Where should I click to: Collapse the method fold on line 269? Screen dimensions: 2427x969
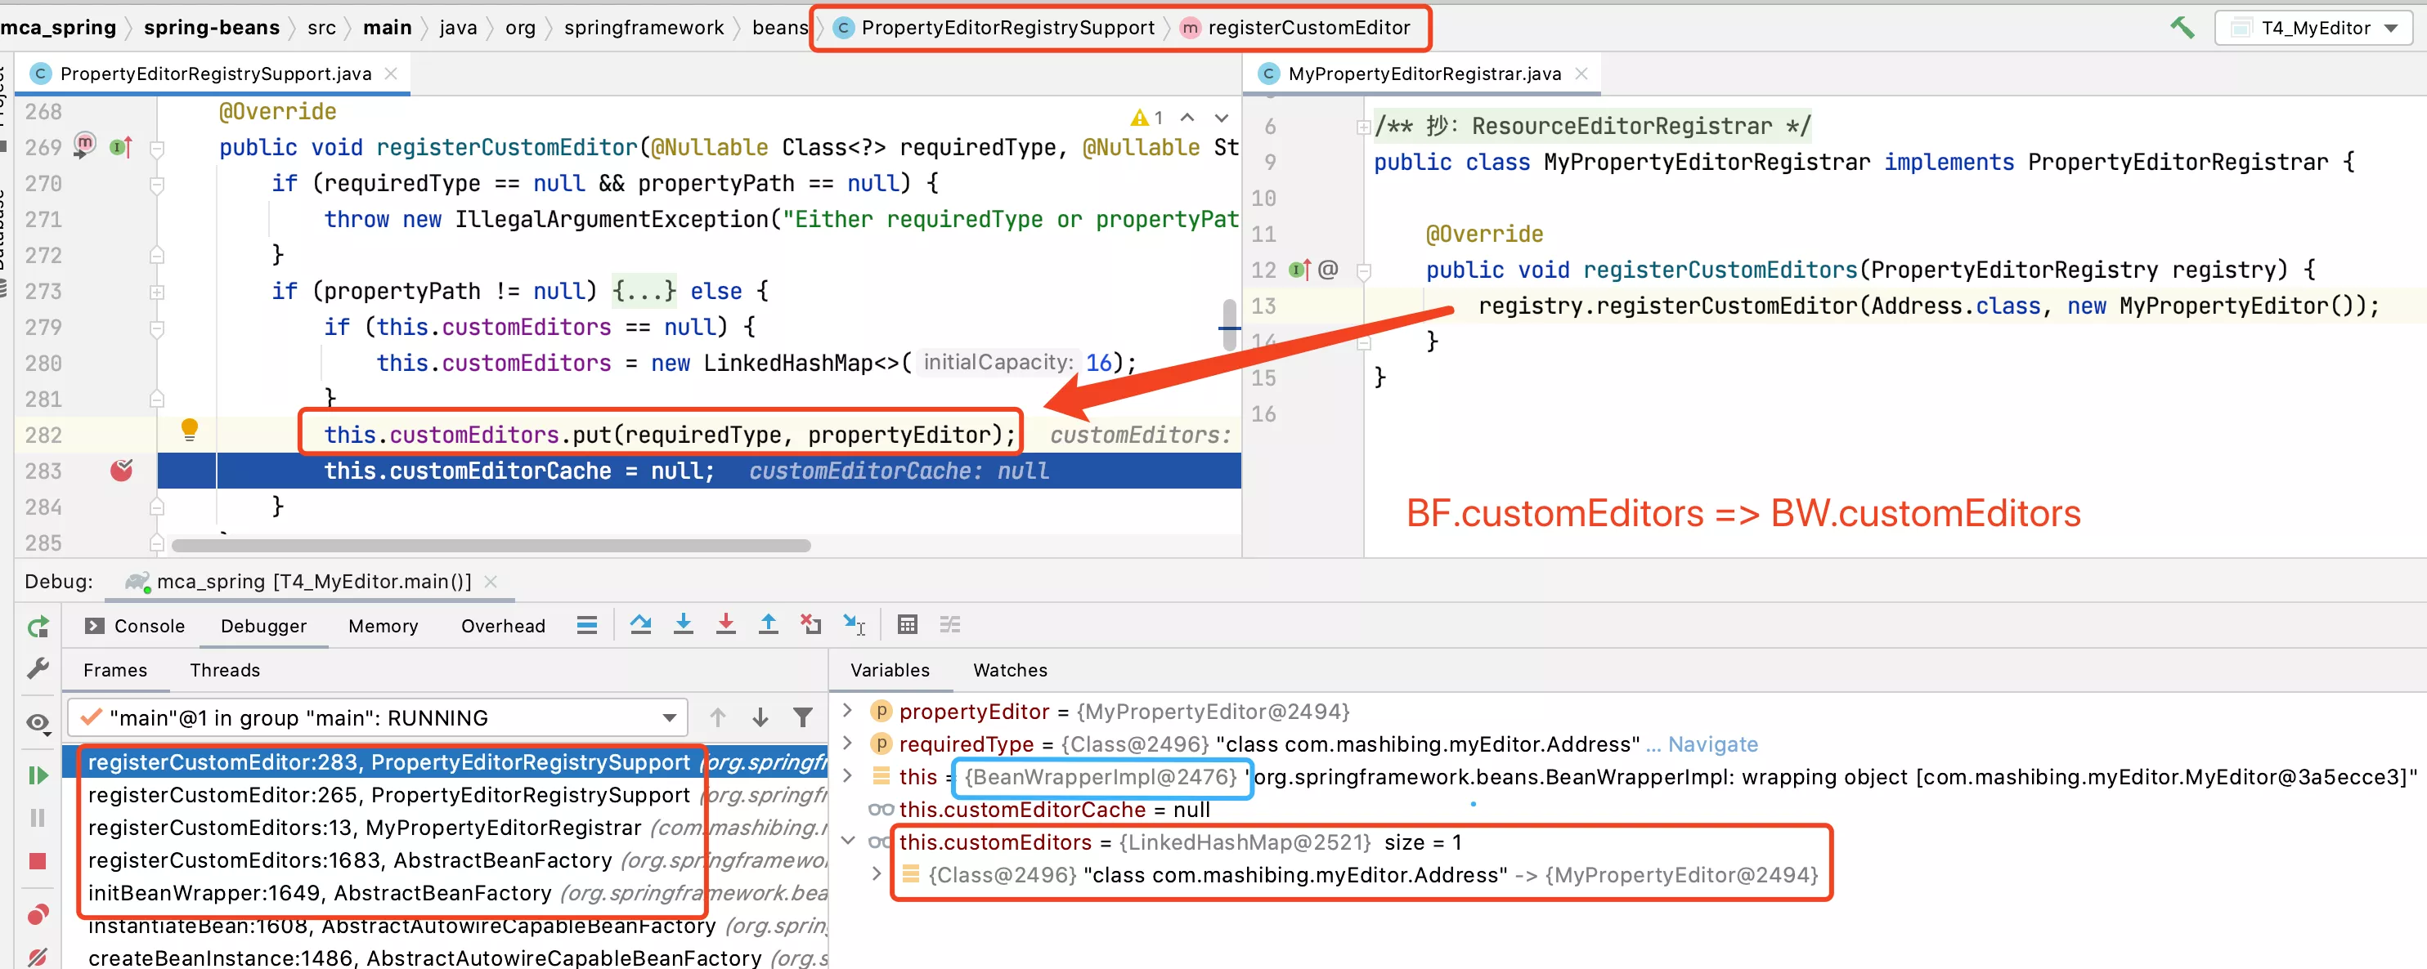click(157, 148)
